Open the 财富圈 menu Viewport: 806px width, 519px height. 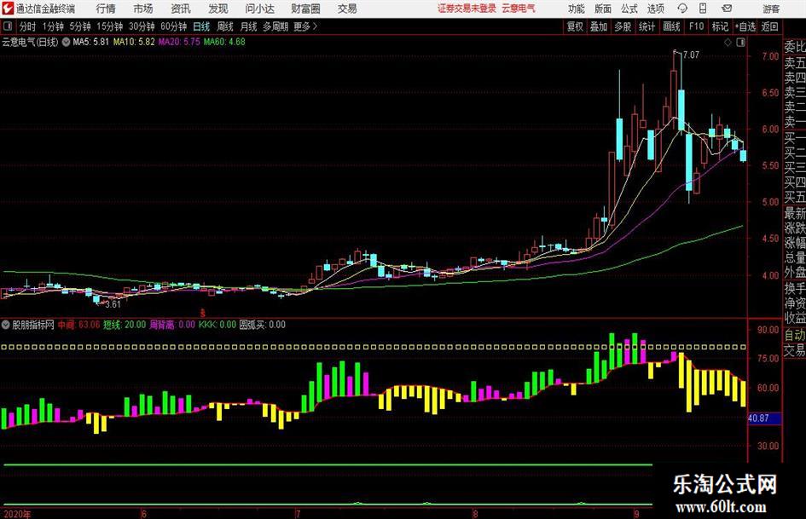tap(305, 9)
